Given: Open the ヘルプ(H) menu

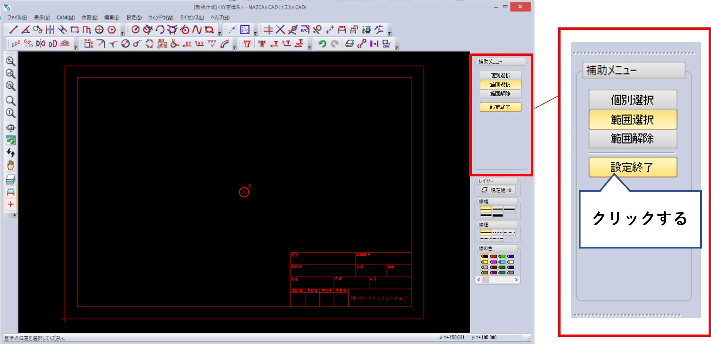Looking at the screenshot, I should coord(220,17).
